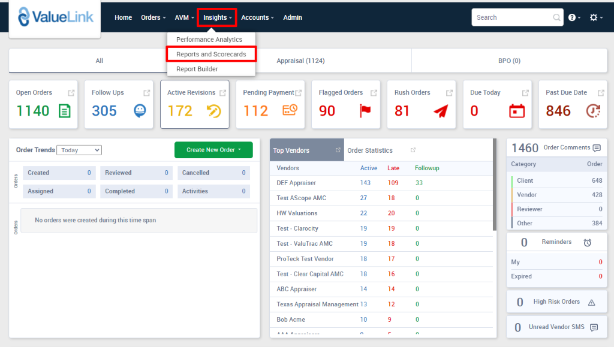The height and width of the screenshot is (347, 614).
Task: Click the Rush Orders paper plane icon
Action: point(441,111)
